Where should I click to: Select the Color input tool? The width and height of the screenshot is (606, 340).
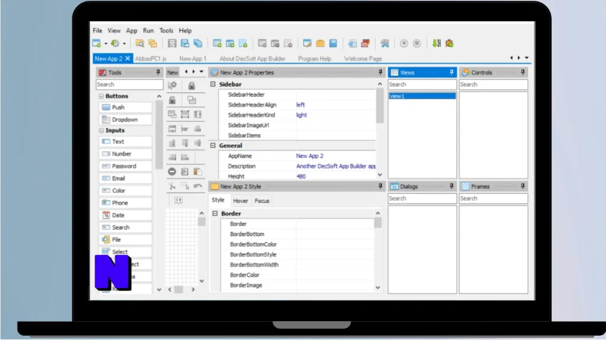click(x=126, y=191)
